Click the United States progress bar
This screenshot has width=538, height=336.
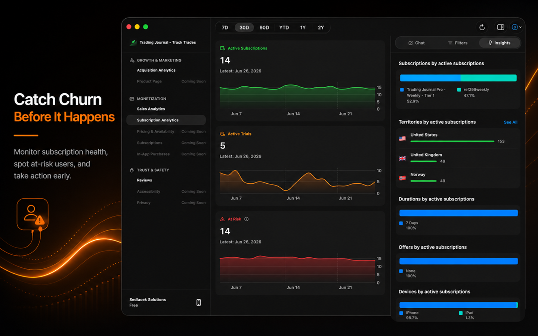pyautogui.click(x=452, y=141)
